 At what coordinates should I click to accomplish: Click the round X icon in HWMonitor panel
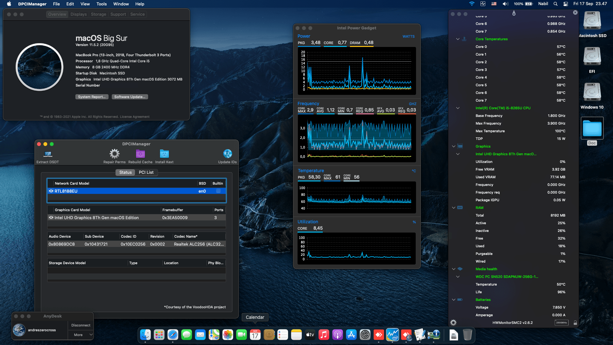tap(575, 12)
